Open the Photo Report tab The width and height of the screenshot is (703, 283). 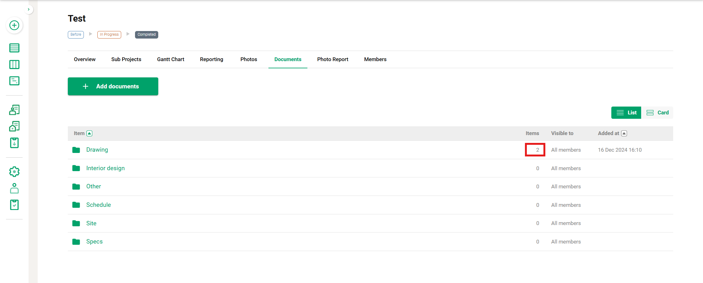tap(333, 60)
